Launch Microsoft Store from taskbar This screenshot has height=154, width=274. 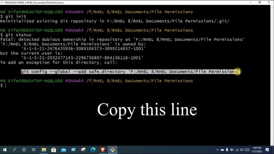click(x=54, y=150)
